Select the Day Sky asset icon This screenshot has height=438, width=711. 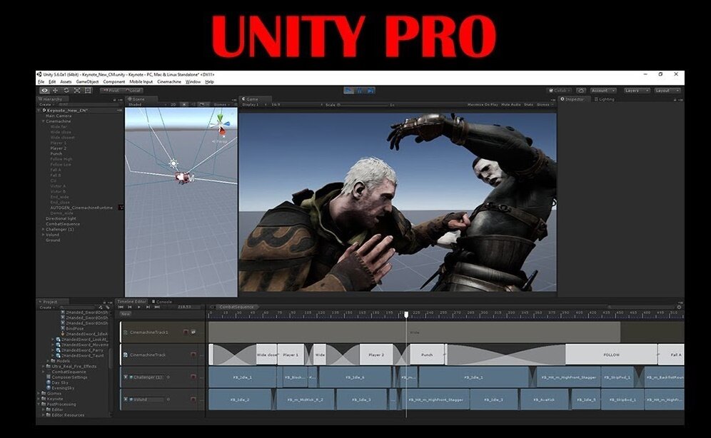coord(48,383)
